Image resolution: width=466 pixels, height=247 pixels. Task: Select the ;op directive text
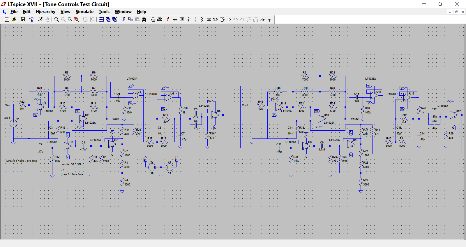(x=63, y=169)
